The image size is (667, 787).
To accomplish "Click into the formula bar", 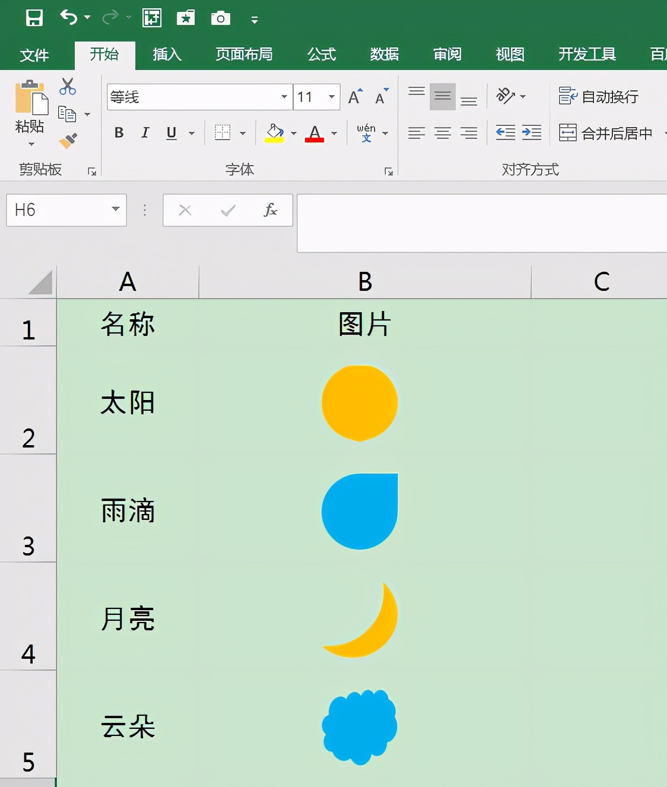I will coord(482,223).
